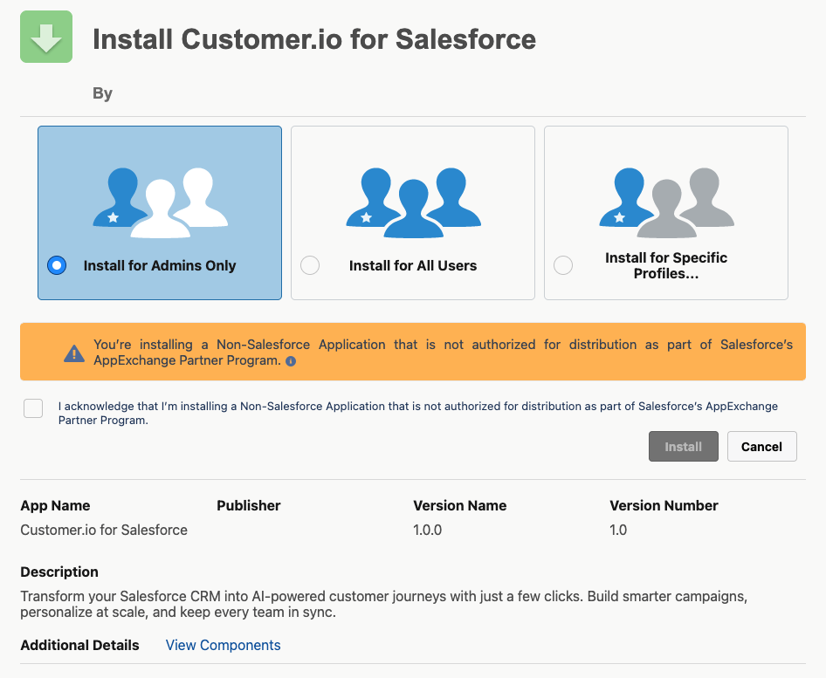The height and width of the screenshot is (678, 826).
Task: Click the Specific Profiles group illustration
Action: click(x=666, y=202)
